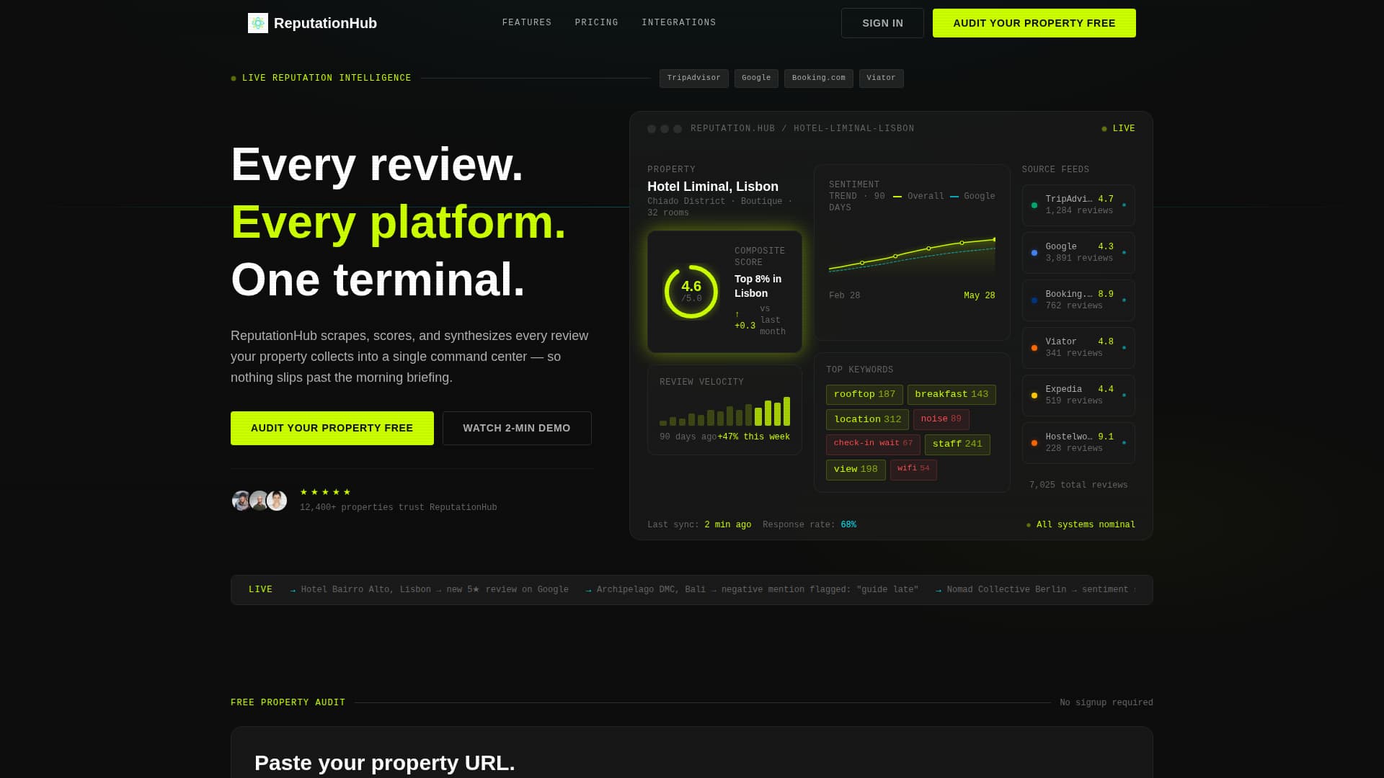The height and width of the screenshot is (778, 1384).
Task: Open the TripAdvisor 4.7 source feed card
Action: point(1078,205)
